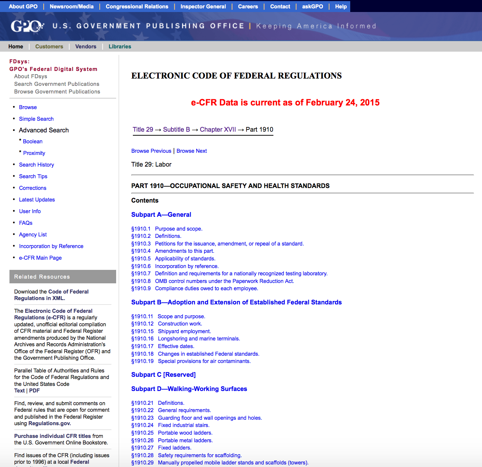Click Browse in sidebar list
482x467 pixels.
pyautogui.click(x=28, y=107)
